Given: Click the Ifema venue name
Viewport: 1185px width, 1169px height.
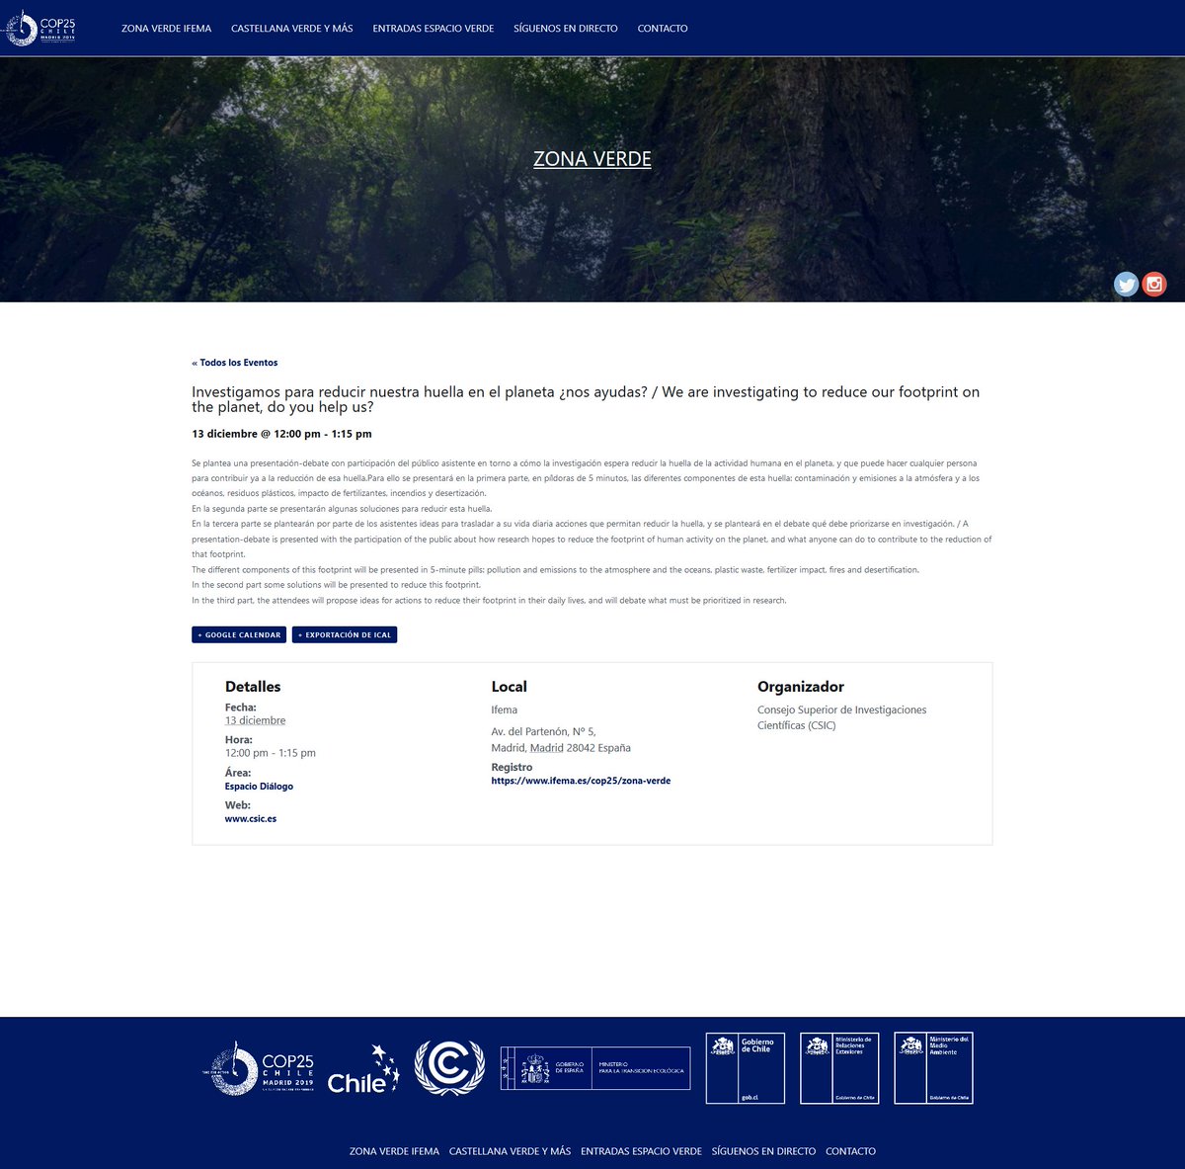Looking at the screenshot, I should 505,710.
